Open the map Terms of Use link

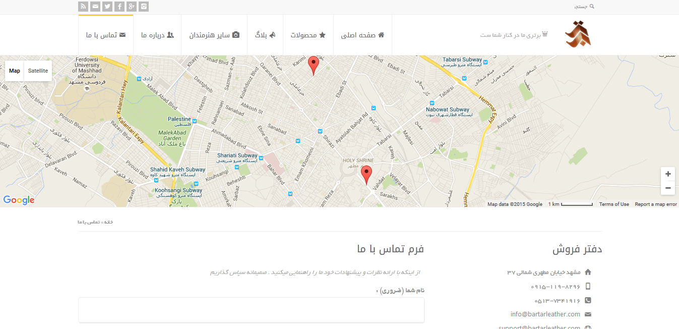[x=614, y=204]
